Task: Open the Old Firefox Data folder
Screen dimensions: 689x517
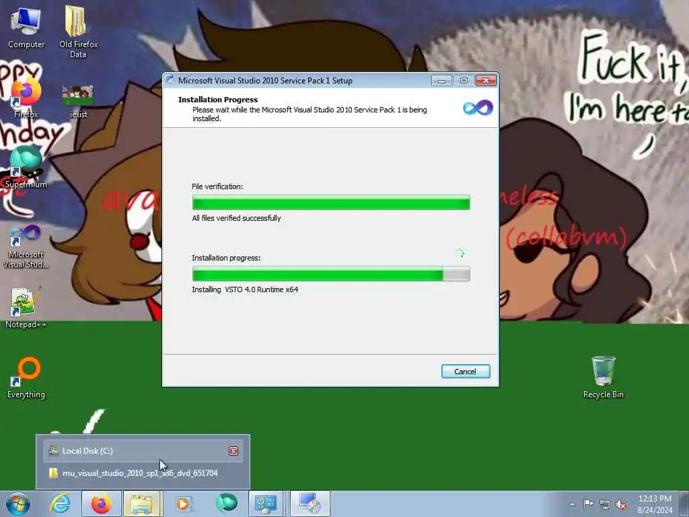Action: pyautogui.click(x=78, y=32)
